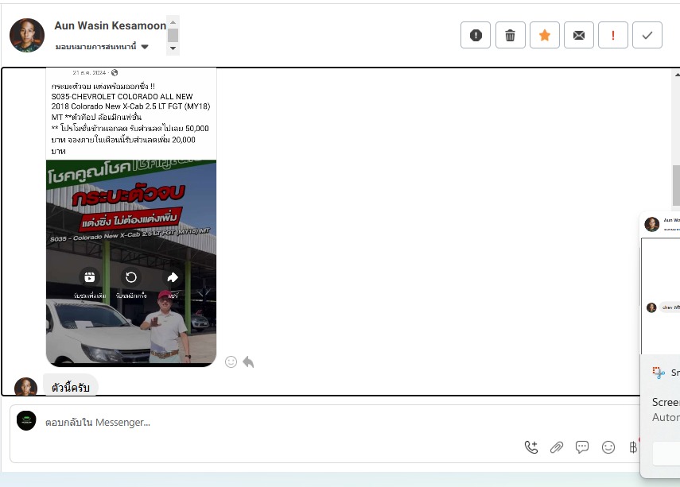
Task: Open the shared Chevrolet Colorado video thumbnail
Action: [x=131, y=263]
